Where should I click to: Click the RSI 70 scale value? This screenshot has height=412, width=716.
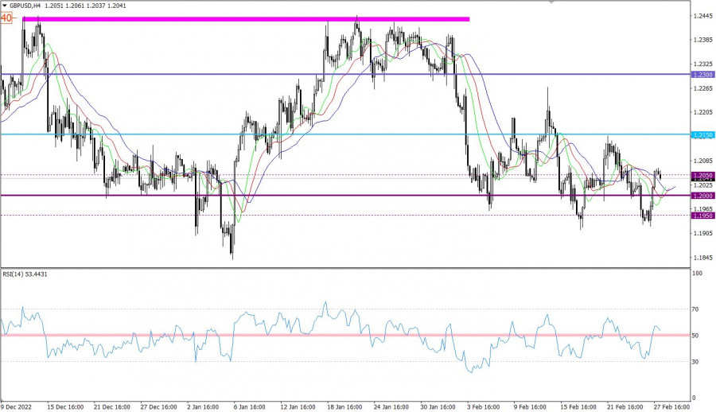(697, 309)
